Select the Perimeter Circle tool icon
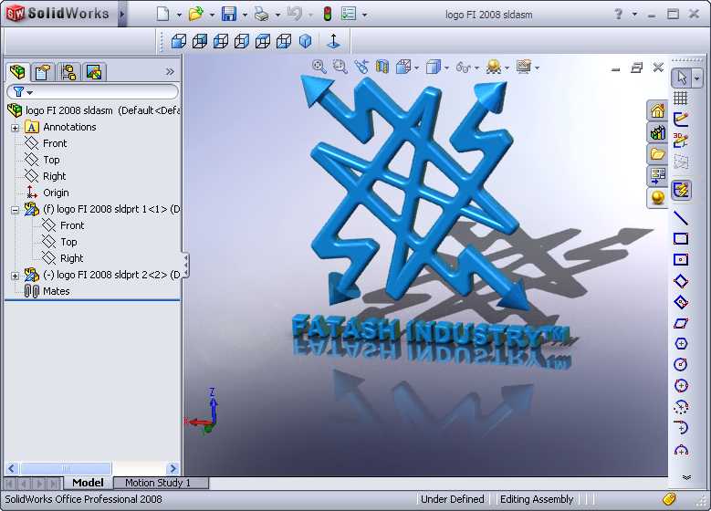The image size is (711, 511). click(681, 385)
